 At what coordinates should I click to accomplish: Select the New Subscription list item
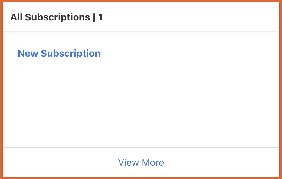[x=59, y=53]
